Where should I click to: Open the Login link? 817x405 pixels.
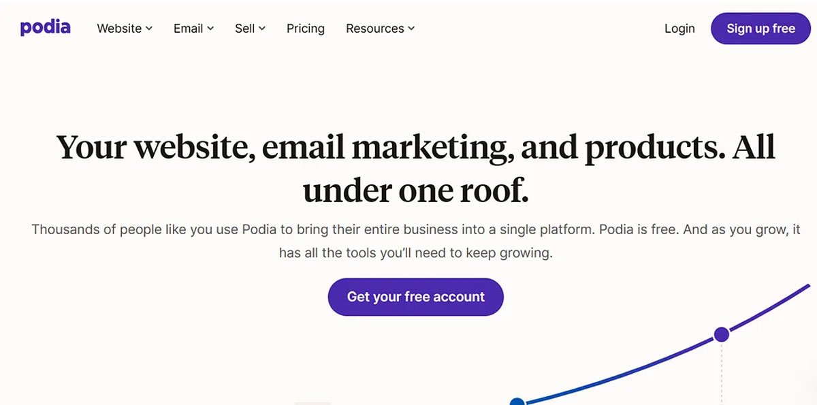coord(679,29)
